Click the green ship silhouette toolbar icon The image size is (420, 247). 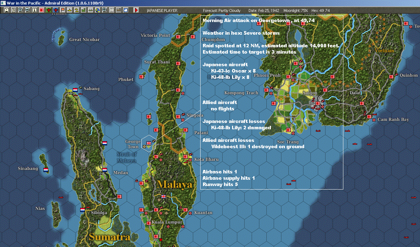point(90,10)
